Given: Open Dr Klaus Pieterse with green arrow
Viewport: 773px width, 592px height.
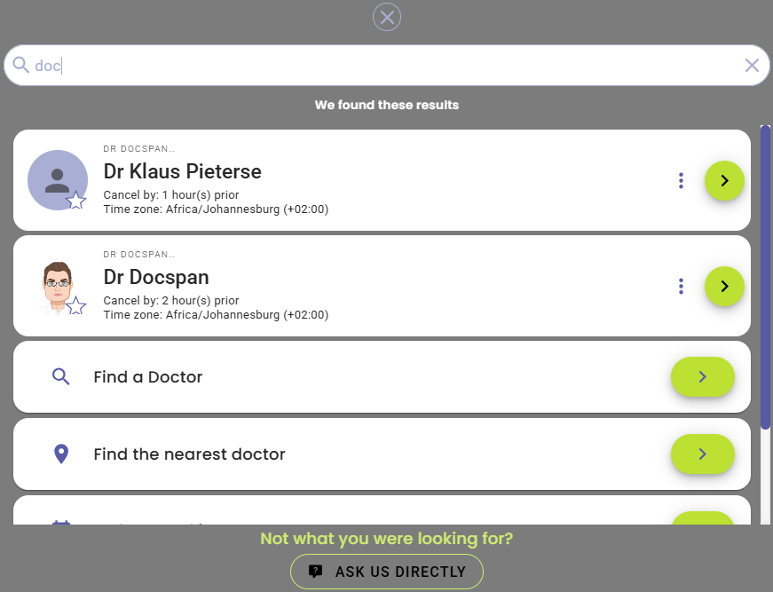Looking at the screenshot, I should [x=724, y=180].
